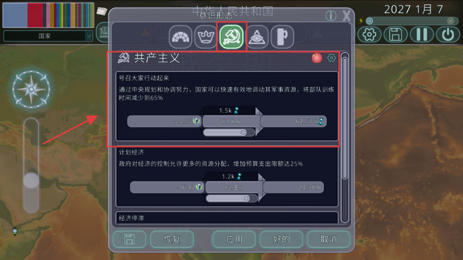The image size is (463, 260).
Task: Adjust the 计划经济 policy slider
Action: (231, 198)
